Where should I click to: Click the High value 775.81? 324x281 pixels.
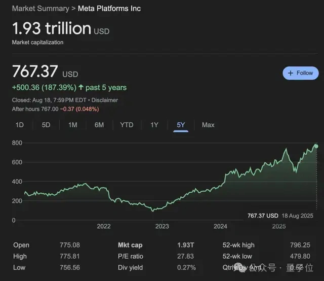70,256
